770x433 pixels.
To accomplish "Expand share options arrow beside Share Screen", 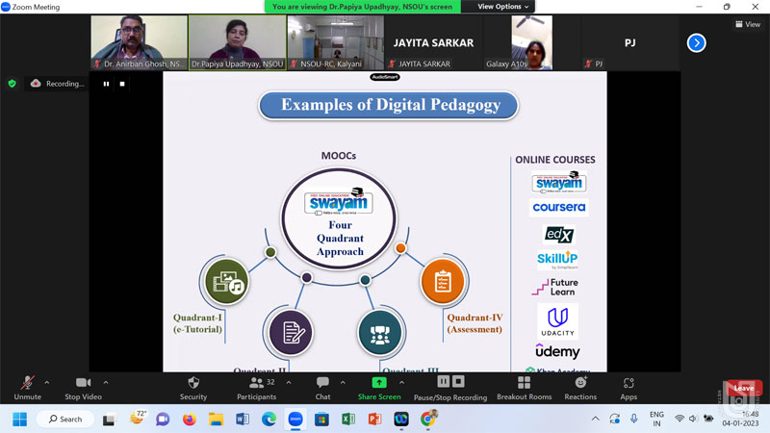I will pos(401,382).
